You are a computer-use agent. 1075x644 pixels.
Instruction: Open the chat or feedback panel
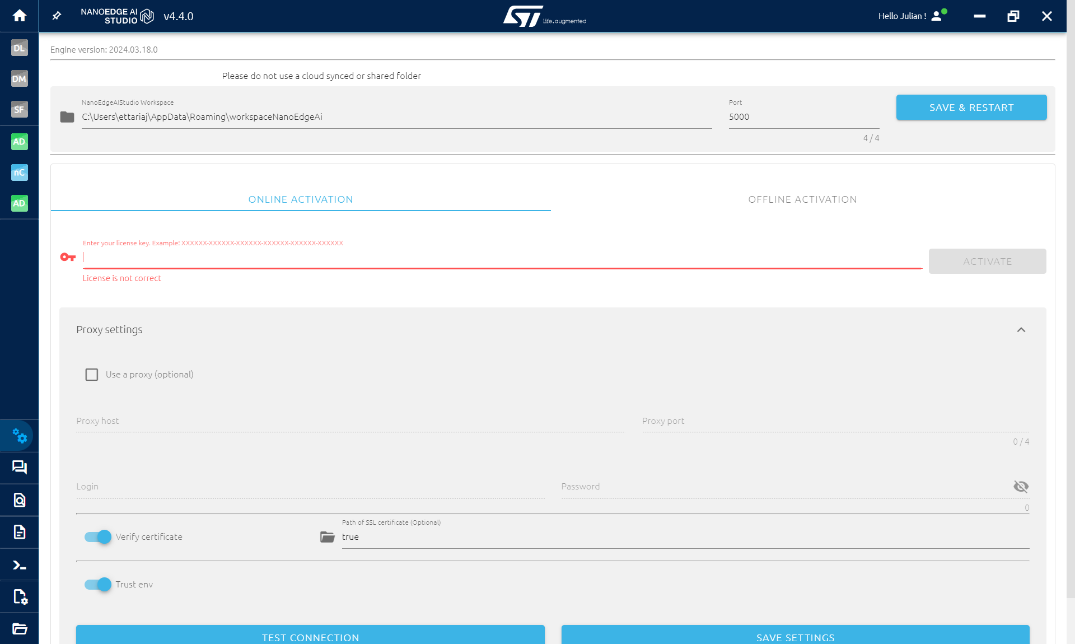point(20,468)
